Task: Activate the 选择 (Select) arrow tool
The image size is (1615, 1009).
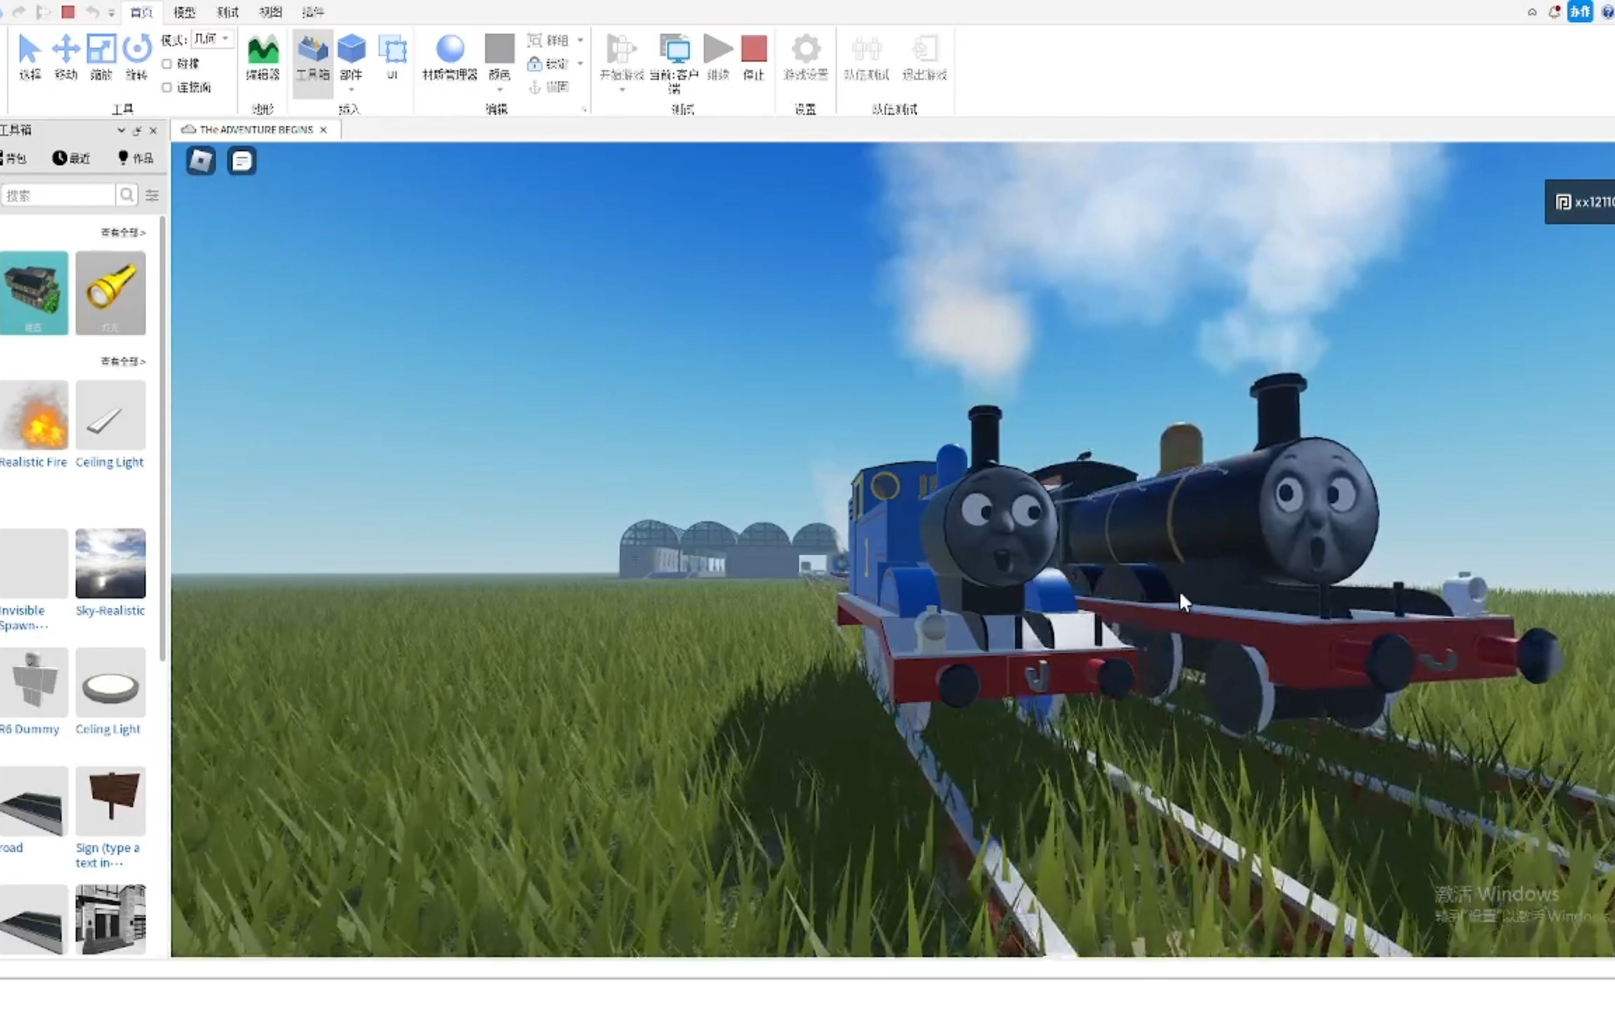Action: point(29,57)
